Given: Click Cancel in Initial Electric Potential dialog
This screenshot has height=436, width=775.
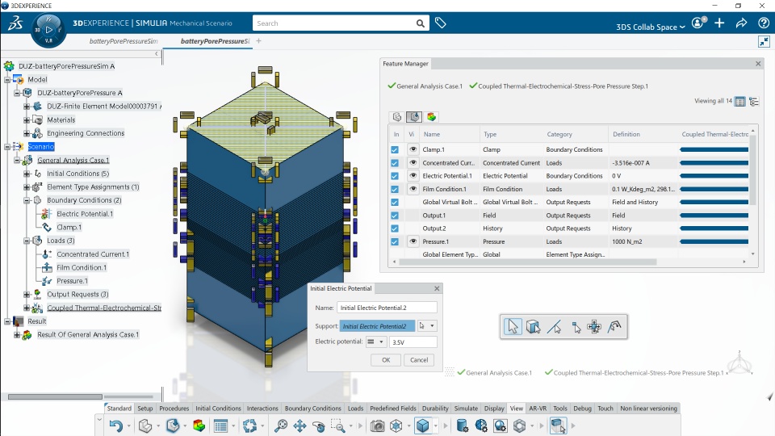Looking at the screenshot, I should 419,360.
